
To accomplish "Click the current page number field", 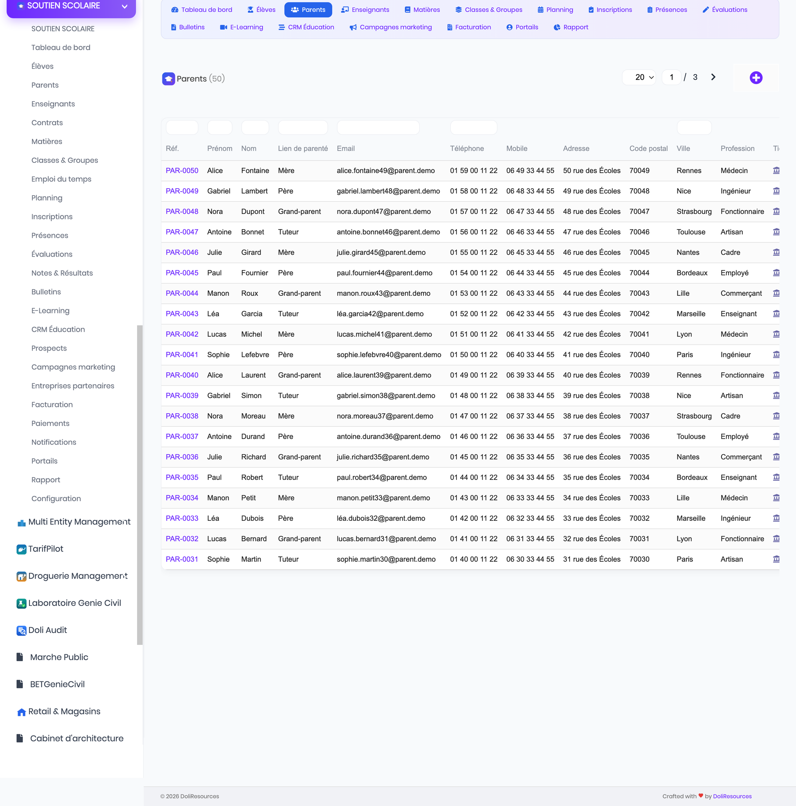I will 671,77.
